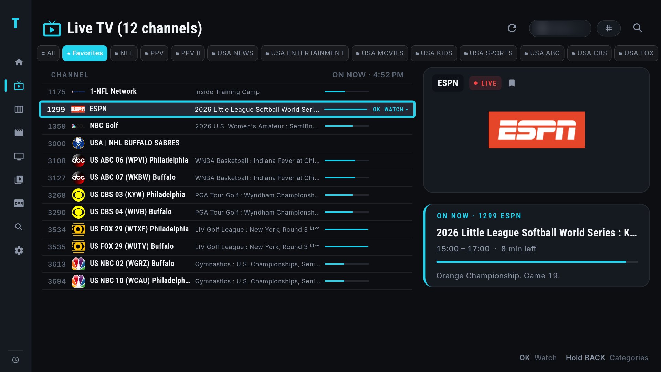Screen dimensions: 661x372
Task: Open the USA ABC category
Action: [x=542, y=53]
